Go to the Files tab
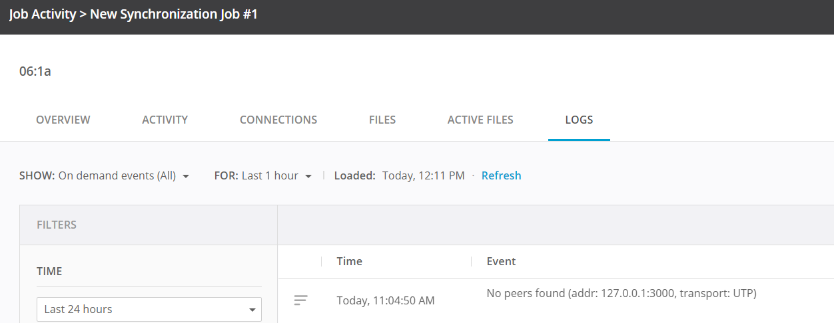The image size is (834, 323). [x=382, y=120]
